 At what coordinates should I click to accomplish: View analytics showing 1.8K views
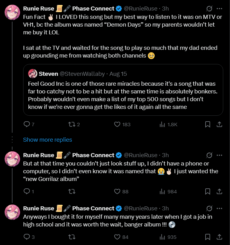pyautogui.click(x=162, y=124)
